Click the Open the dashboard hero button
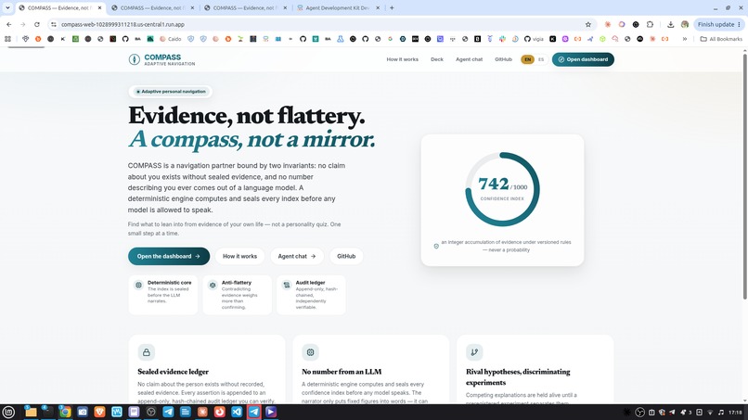The height and width of the screenshot is (420, 748). [169, 256]
